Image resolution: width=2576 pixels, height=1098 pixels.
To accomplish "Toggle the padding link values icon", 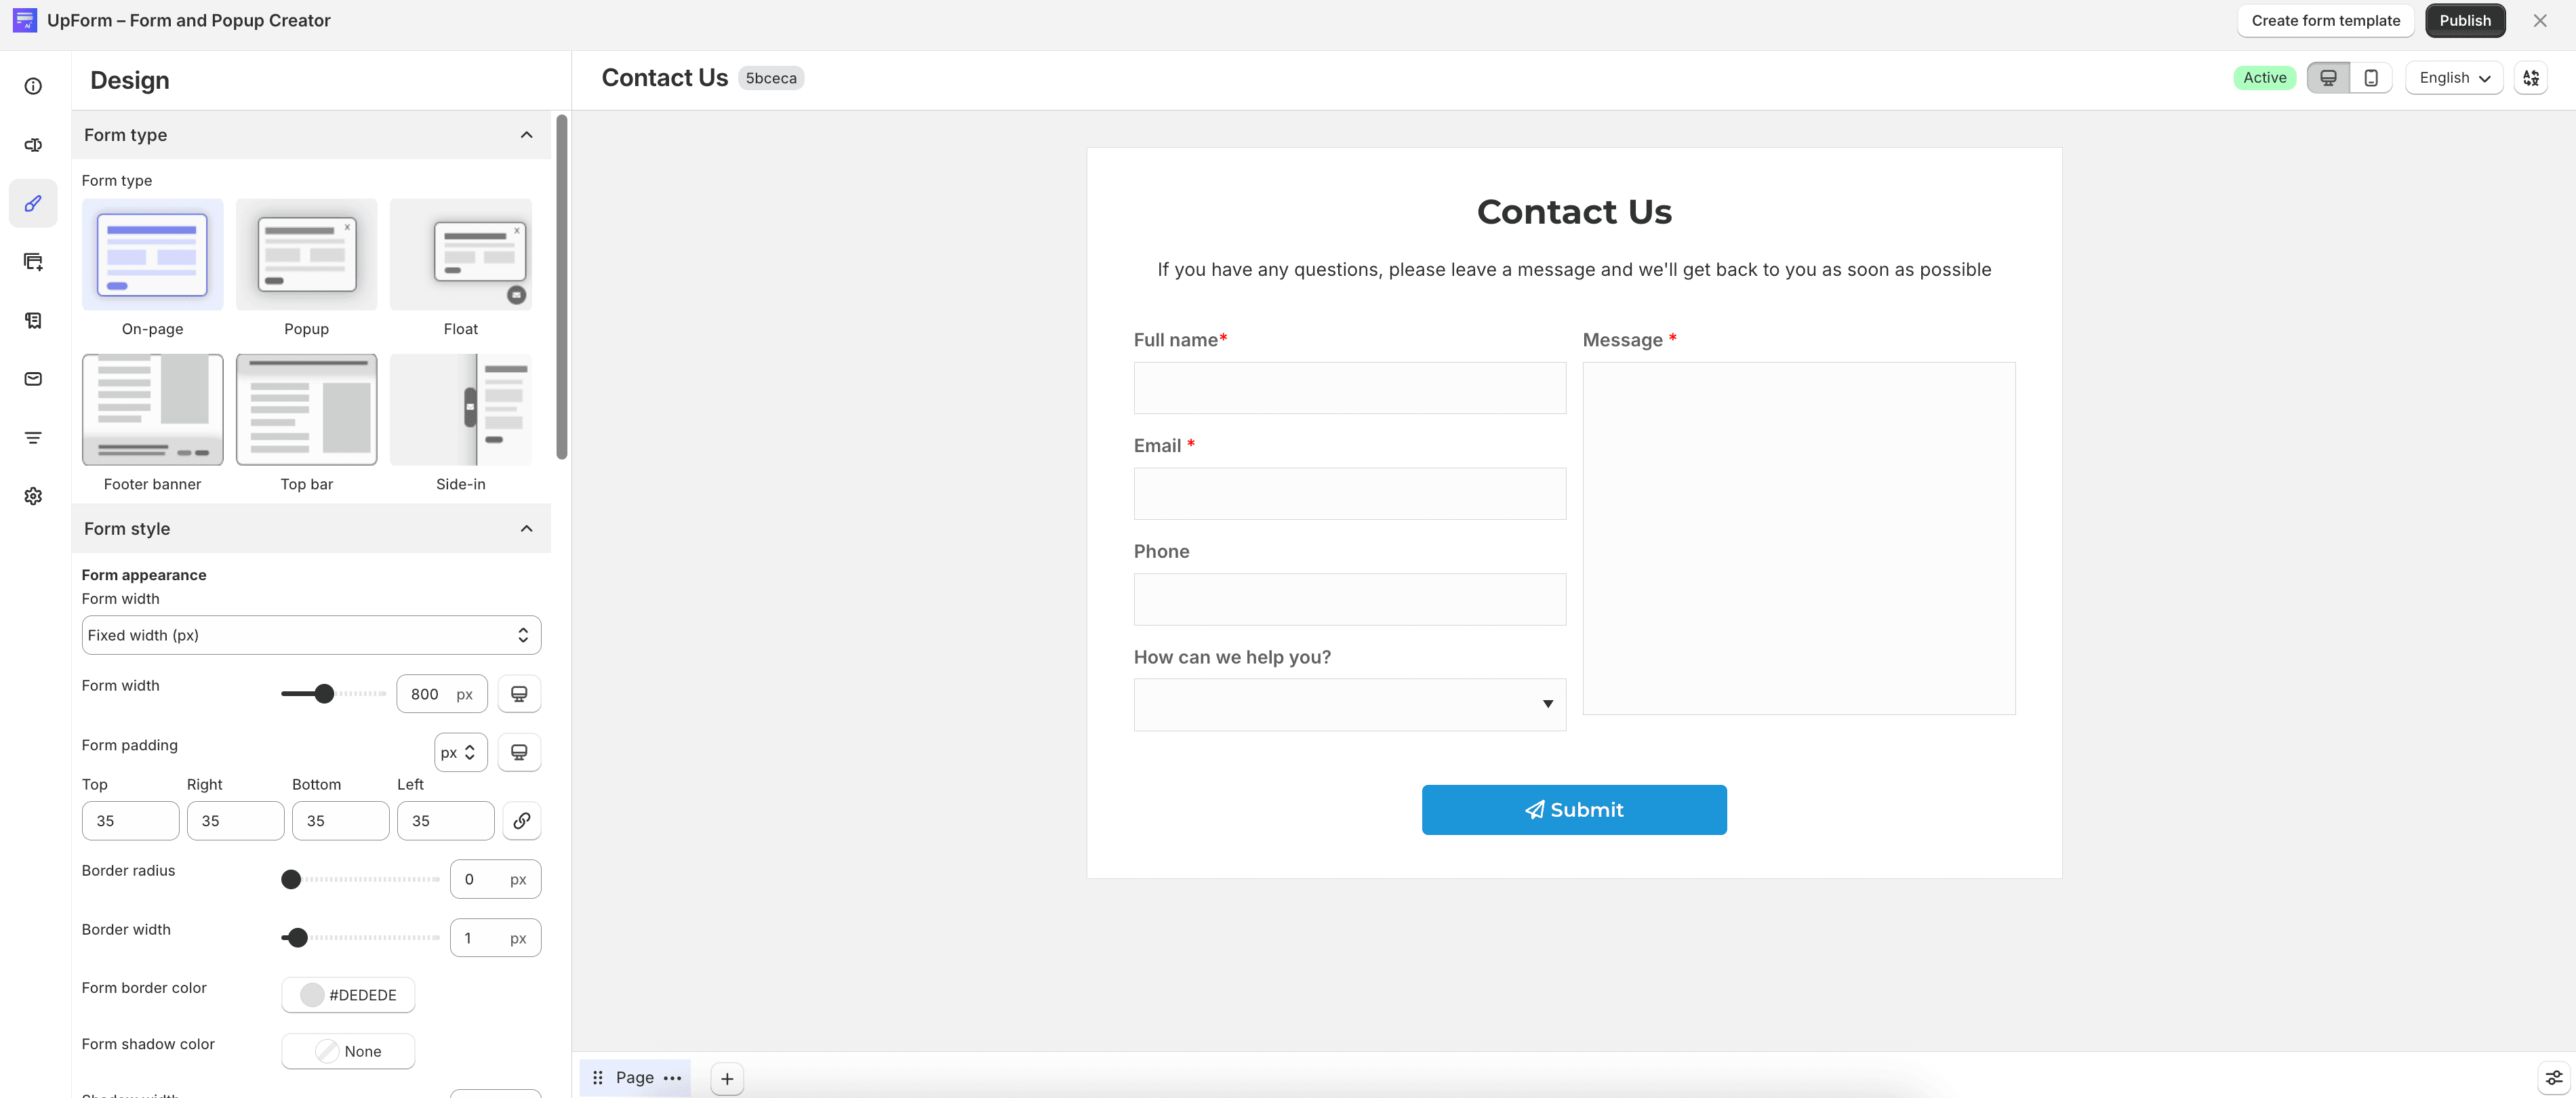I will coord(521,821).
